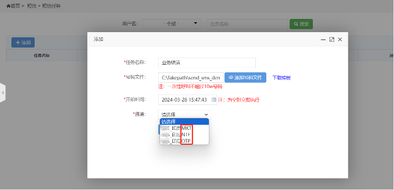Open the 用户名 全部 dropdown
394x190 pixels.
pyautogui.click(x=171, y=24)
